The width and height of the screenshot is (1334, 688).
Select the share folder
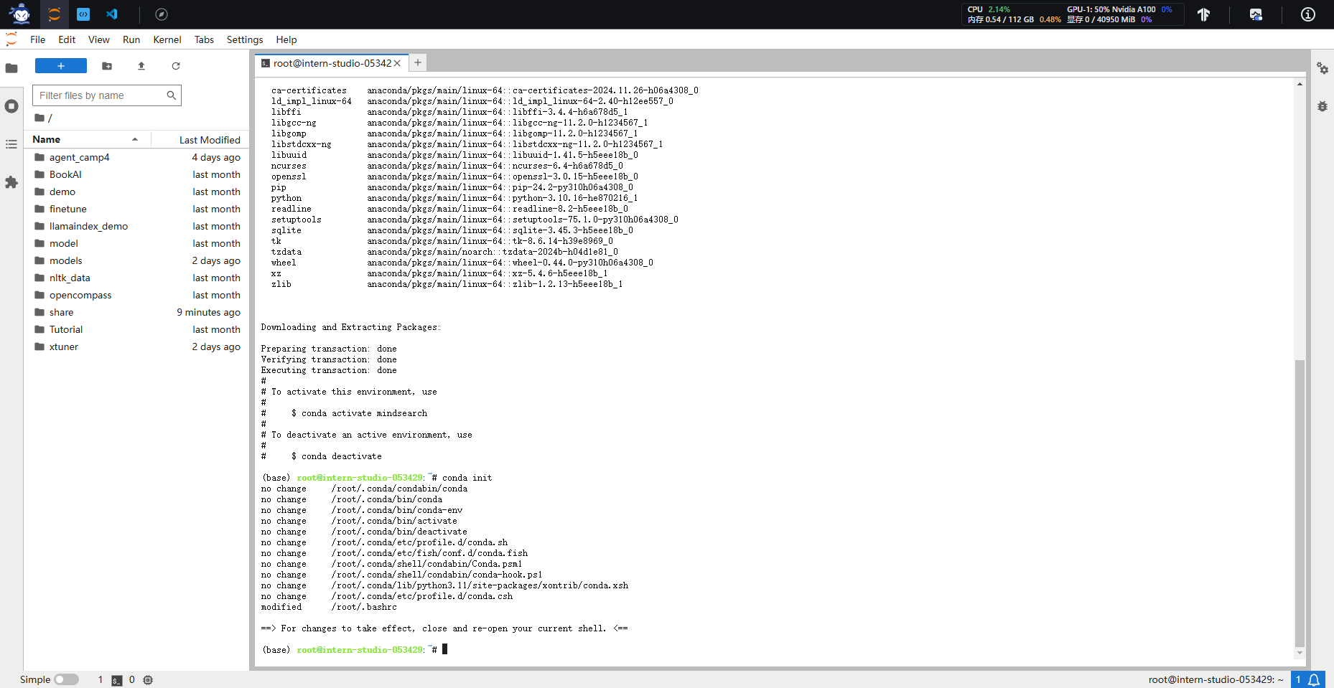click(136, 312)
